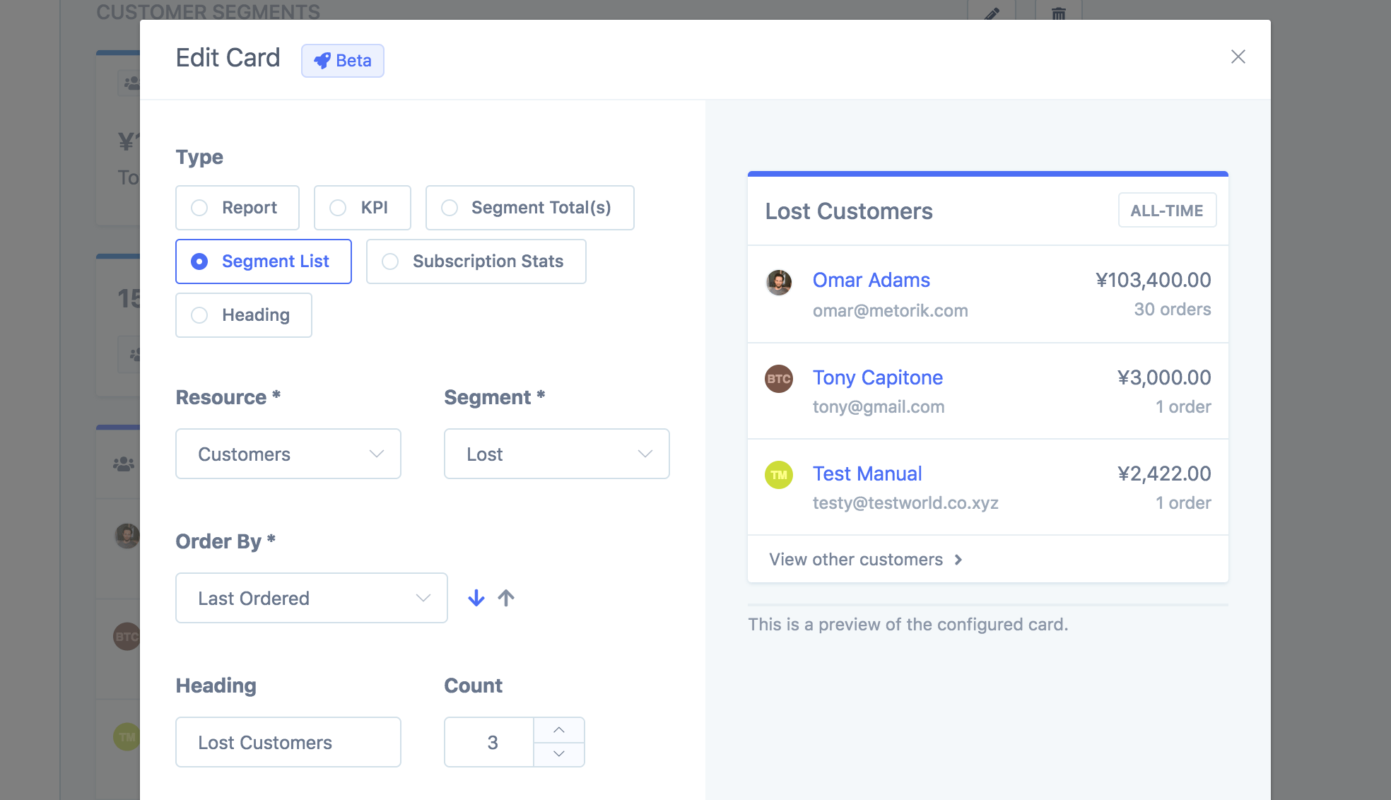
Task: Click the descending sort arrow icon
Action: [x=476, y=598]
